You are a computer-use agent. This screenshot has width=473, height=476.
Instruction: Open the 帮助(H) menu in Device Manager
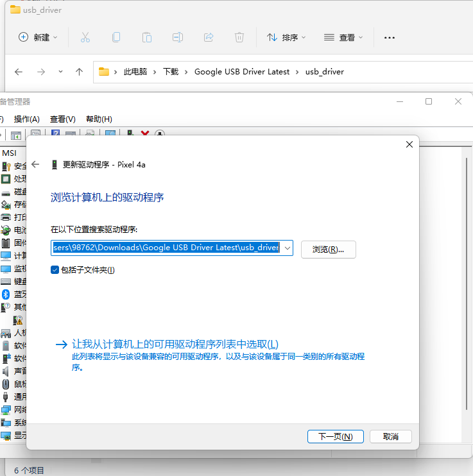99,119
